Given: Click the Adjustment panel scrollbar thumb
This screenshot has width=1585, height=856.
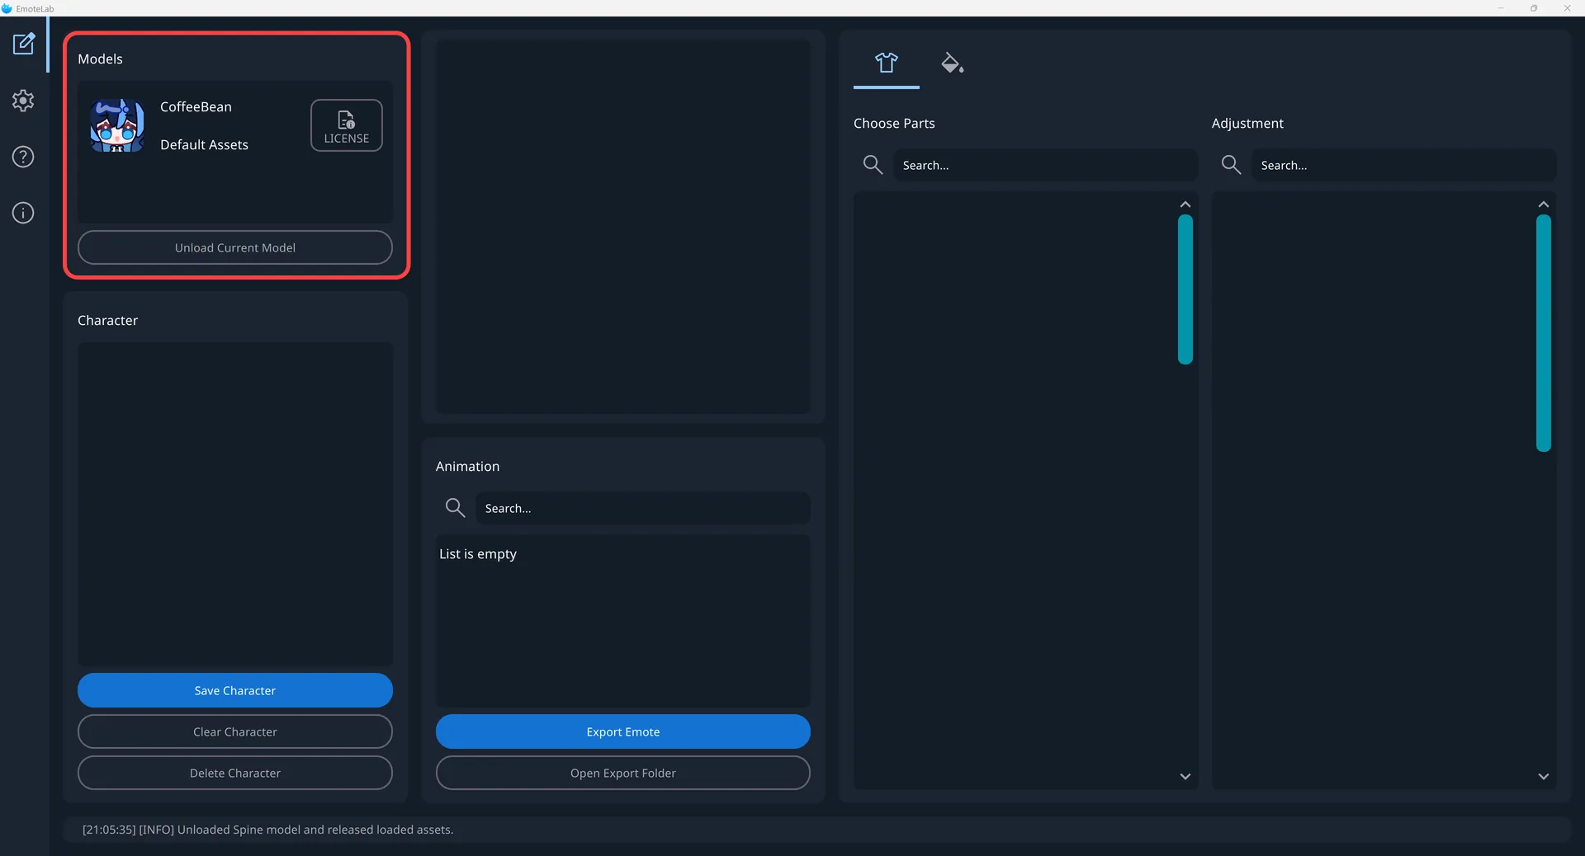Looking at the screenshot, I should (x=1543, y=333).
